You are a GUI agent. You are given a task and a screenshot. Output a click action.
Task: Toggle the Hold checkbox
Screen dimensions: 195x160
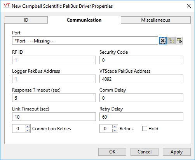point(145,129)
